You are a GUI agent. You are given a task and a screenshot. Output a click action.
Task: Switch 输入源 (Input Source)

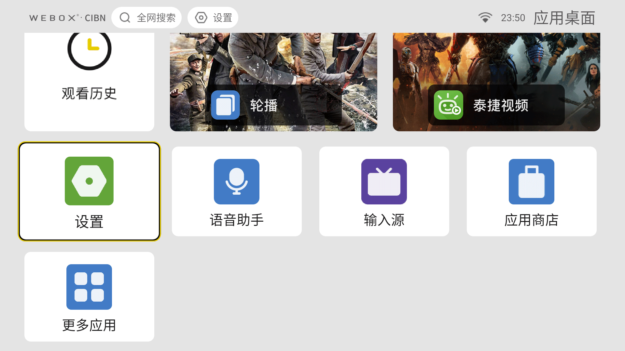[x=384, y=191]
